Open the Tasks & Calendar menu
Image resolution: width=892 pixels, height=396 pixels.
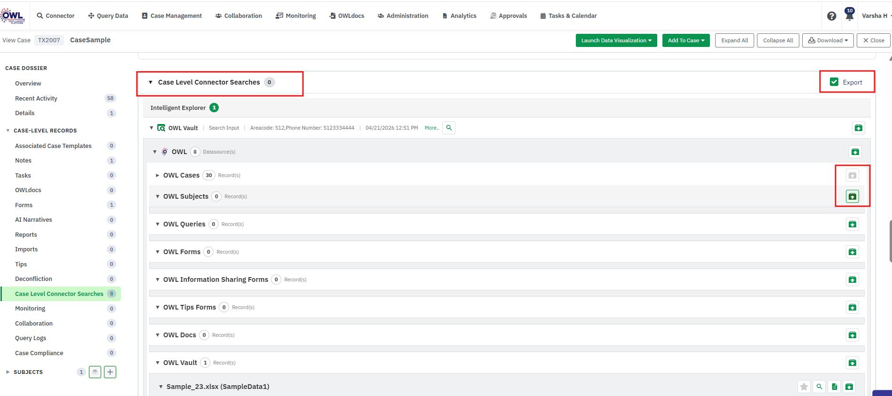pyautogui.click(x=569, y=16)
